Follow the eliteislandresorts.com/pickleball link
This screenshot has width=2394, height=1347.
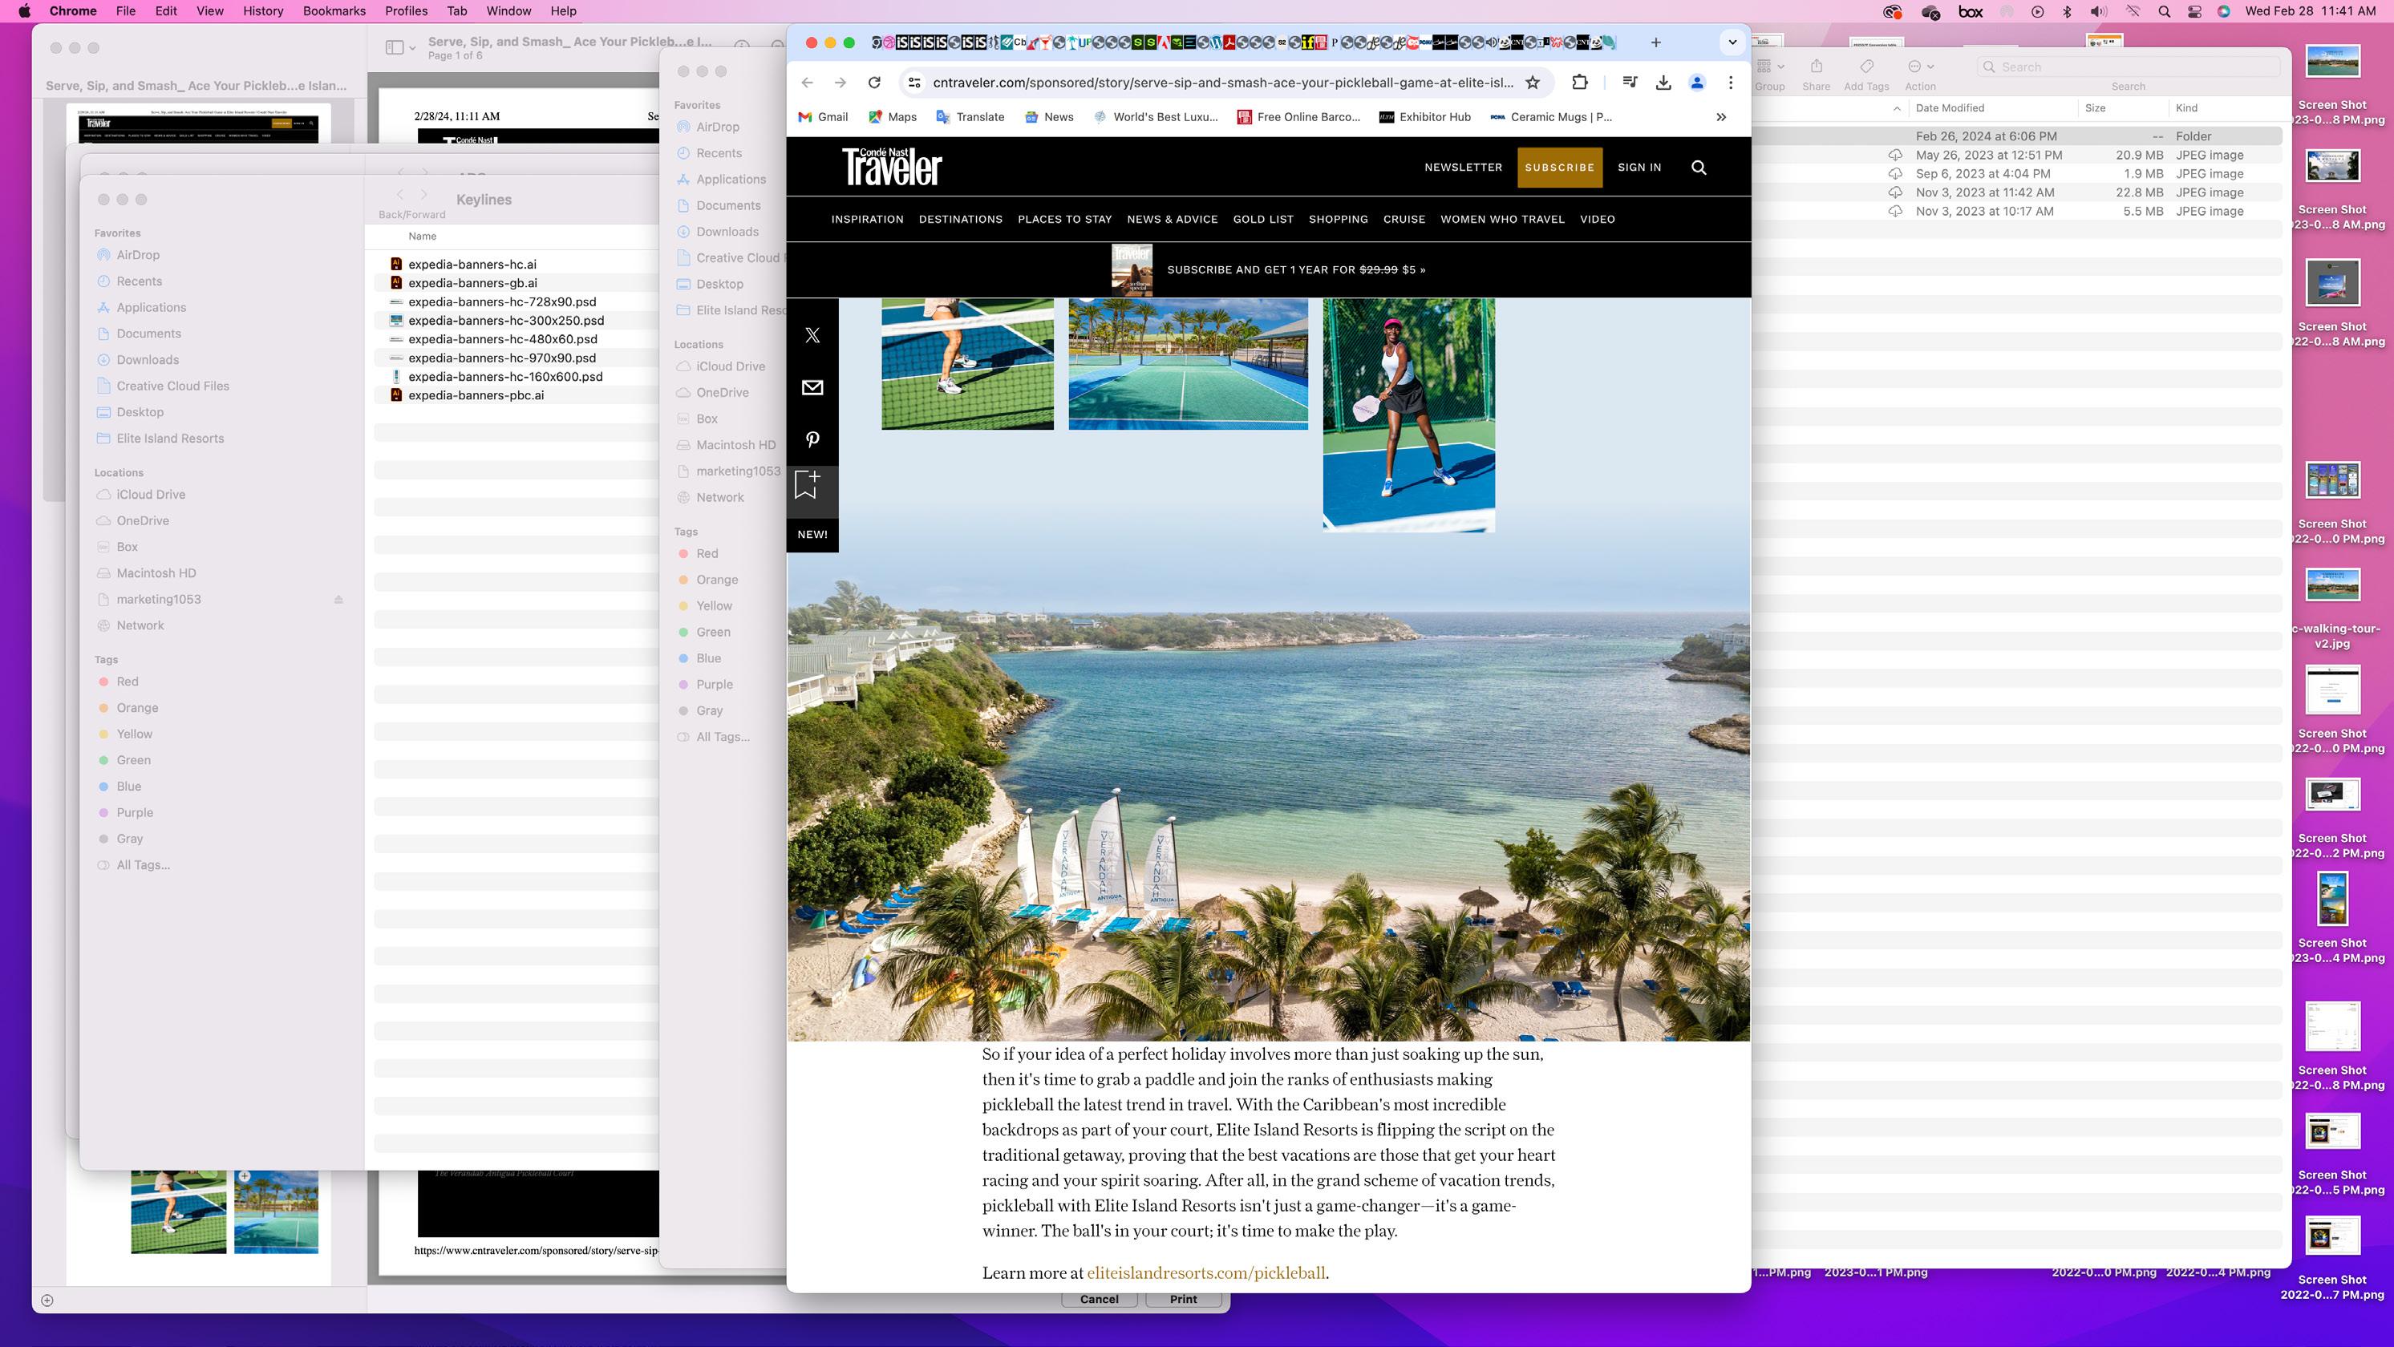[1205, 1272]
